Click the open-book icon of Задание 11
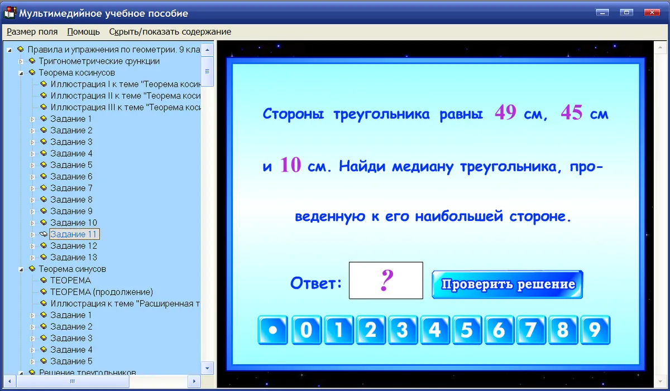This screenshot has width=670, height=391. click(x=44, y=234)
